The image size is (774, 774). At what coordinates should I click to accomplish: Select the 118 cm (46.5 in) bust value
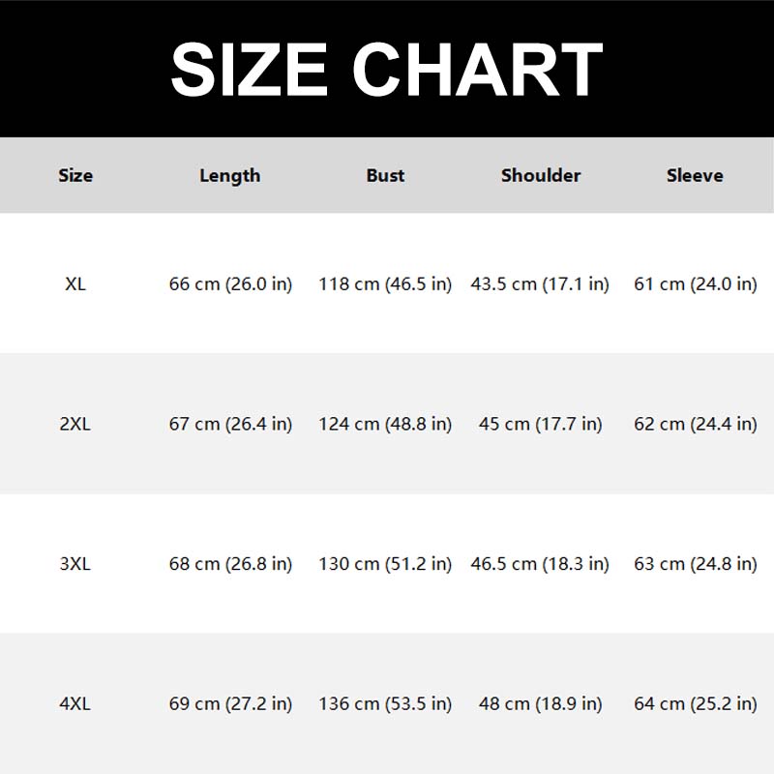coord(385,284)
